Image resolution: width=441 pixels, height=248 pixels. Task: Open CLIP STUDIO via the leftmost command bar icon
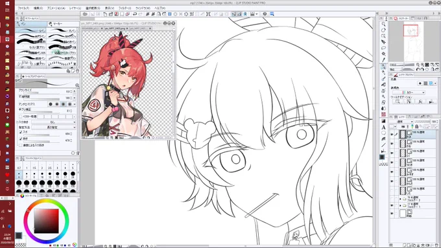85,14
